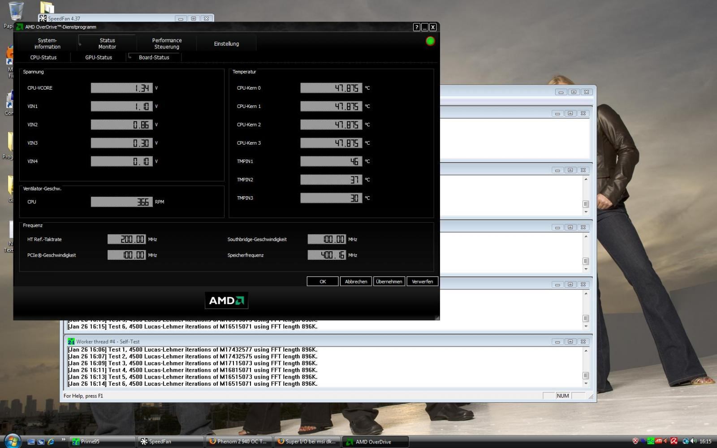Click the red security alert shield tray icon

point(635,441)
